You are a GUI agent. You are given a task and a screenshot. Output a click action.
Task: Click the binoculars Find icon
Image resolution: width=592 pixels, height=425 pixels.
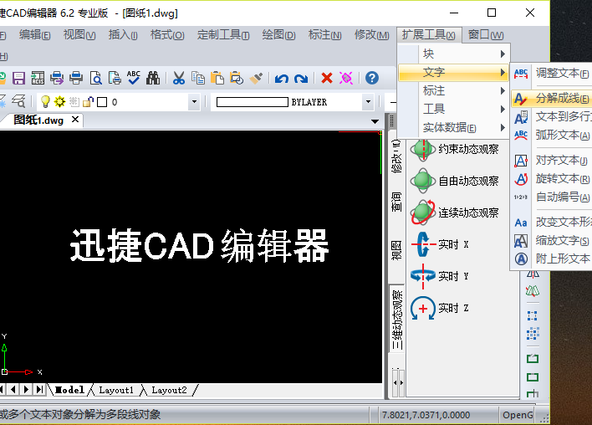click(153, 78)
